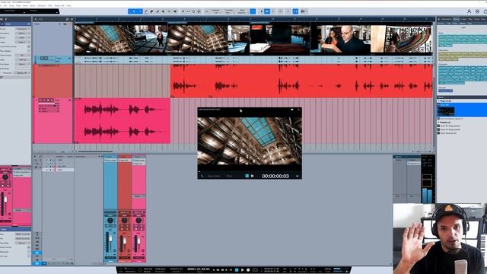Click the blue stop button in video player
Screen dimensions: 487x274
click(x=247, y=176)
